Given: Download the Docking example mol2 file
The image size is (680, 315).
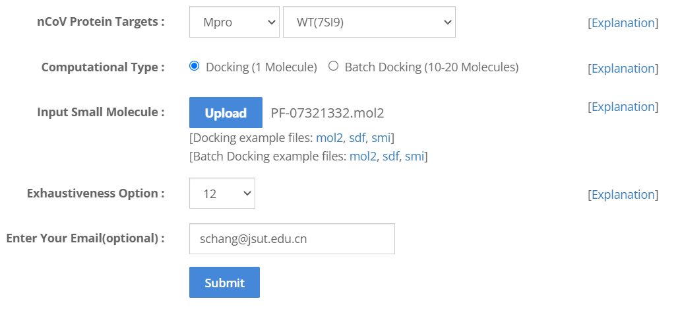Looking at the screenshot, I should pyautogui.click(x=329, y=137).
